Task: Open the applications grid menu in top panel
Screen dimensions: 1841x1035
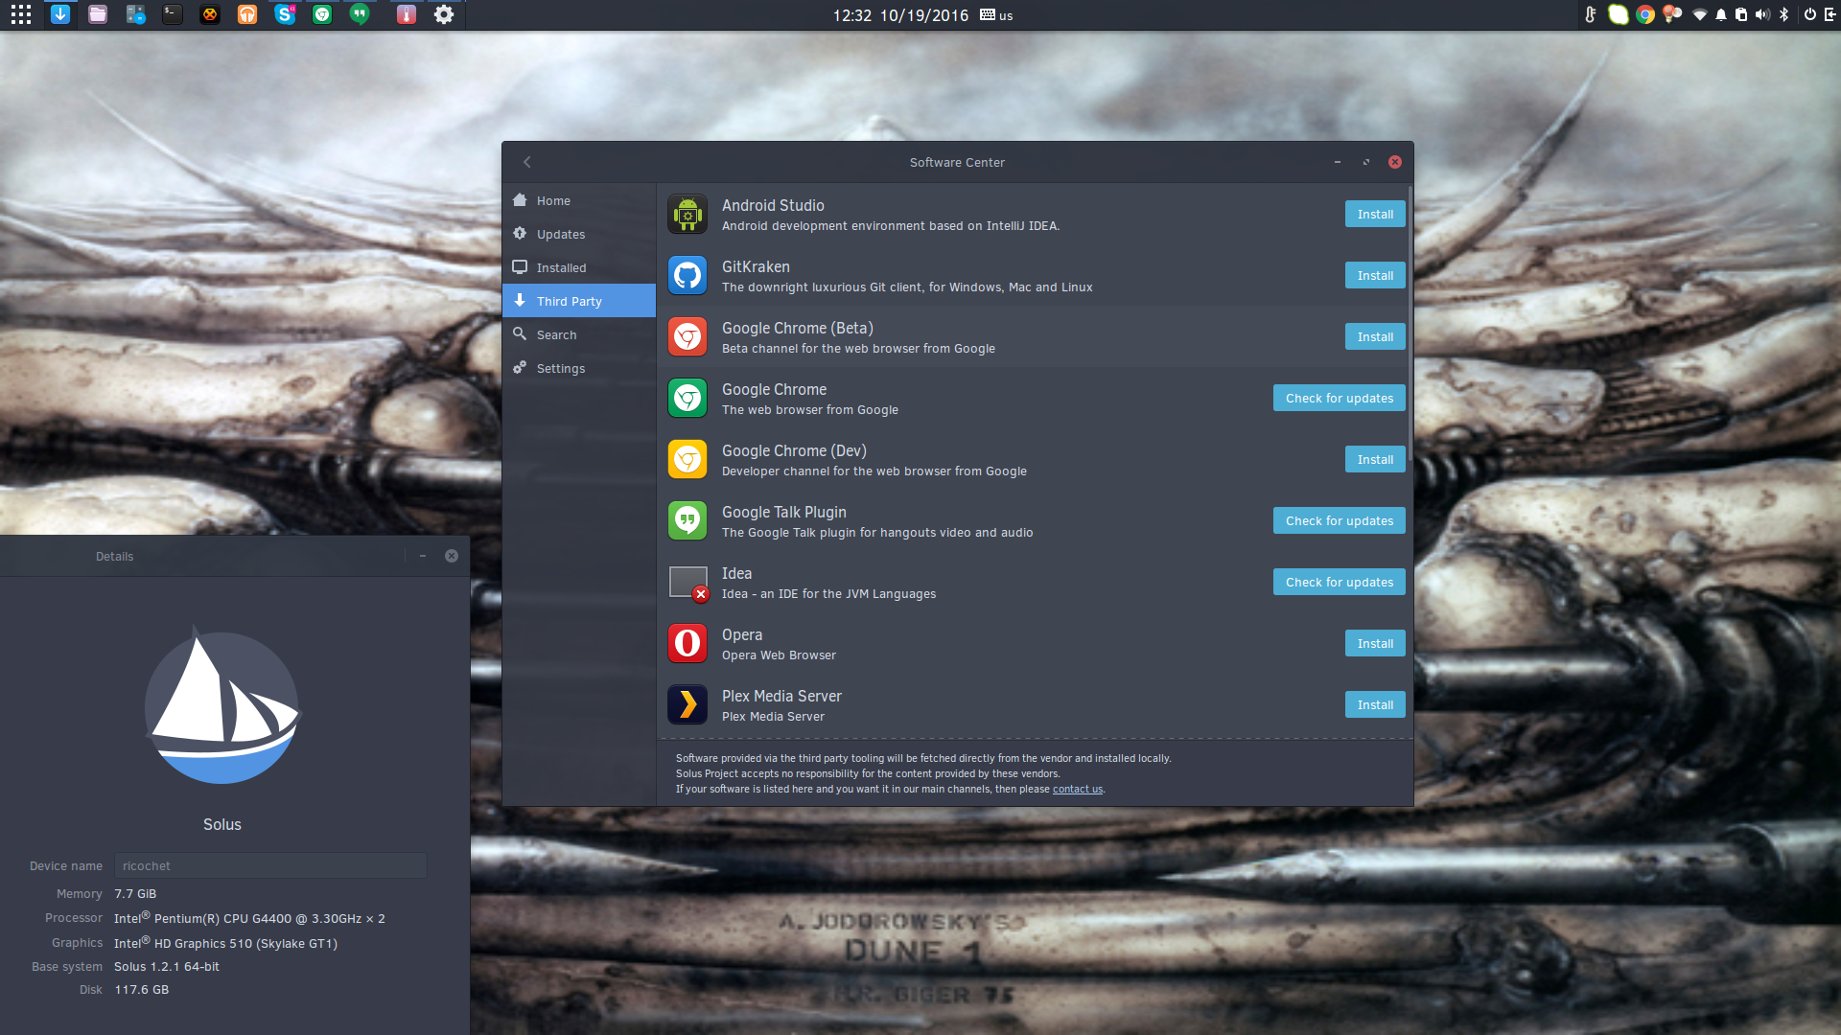Action: pyautogui.click(x=21, y=14)
